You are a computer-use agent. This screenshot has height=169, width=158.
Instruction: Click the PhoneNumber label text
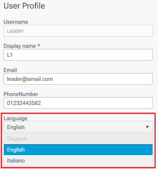coord(21,94)
